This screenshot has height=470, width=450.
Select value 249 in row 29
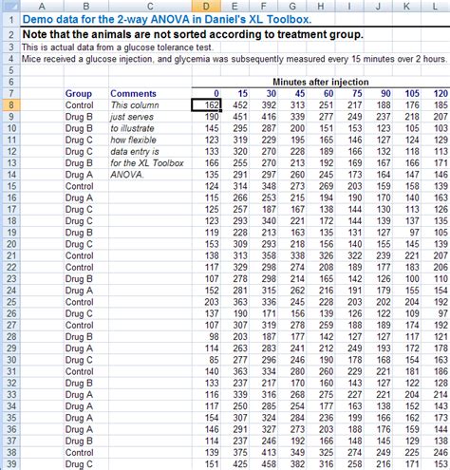coord(355,348)
